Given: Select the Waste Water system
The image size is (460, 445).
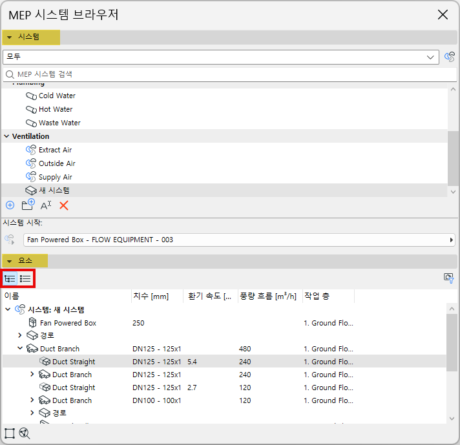Looking at the screenshot, I should click(224, 123).
